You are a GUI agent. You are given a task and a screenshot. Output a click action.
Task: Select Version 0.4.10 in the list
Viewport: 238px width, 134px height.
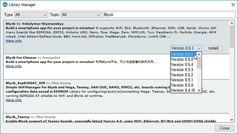[183, 90]
